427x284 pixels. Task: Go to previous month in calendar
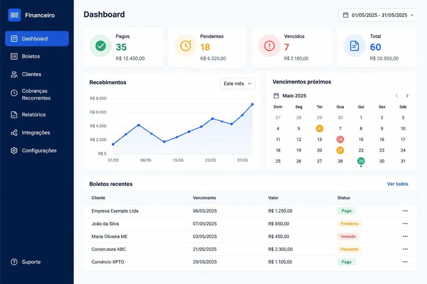pos(397,96)
